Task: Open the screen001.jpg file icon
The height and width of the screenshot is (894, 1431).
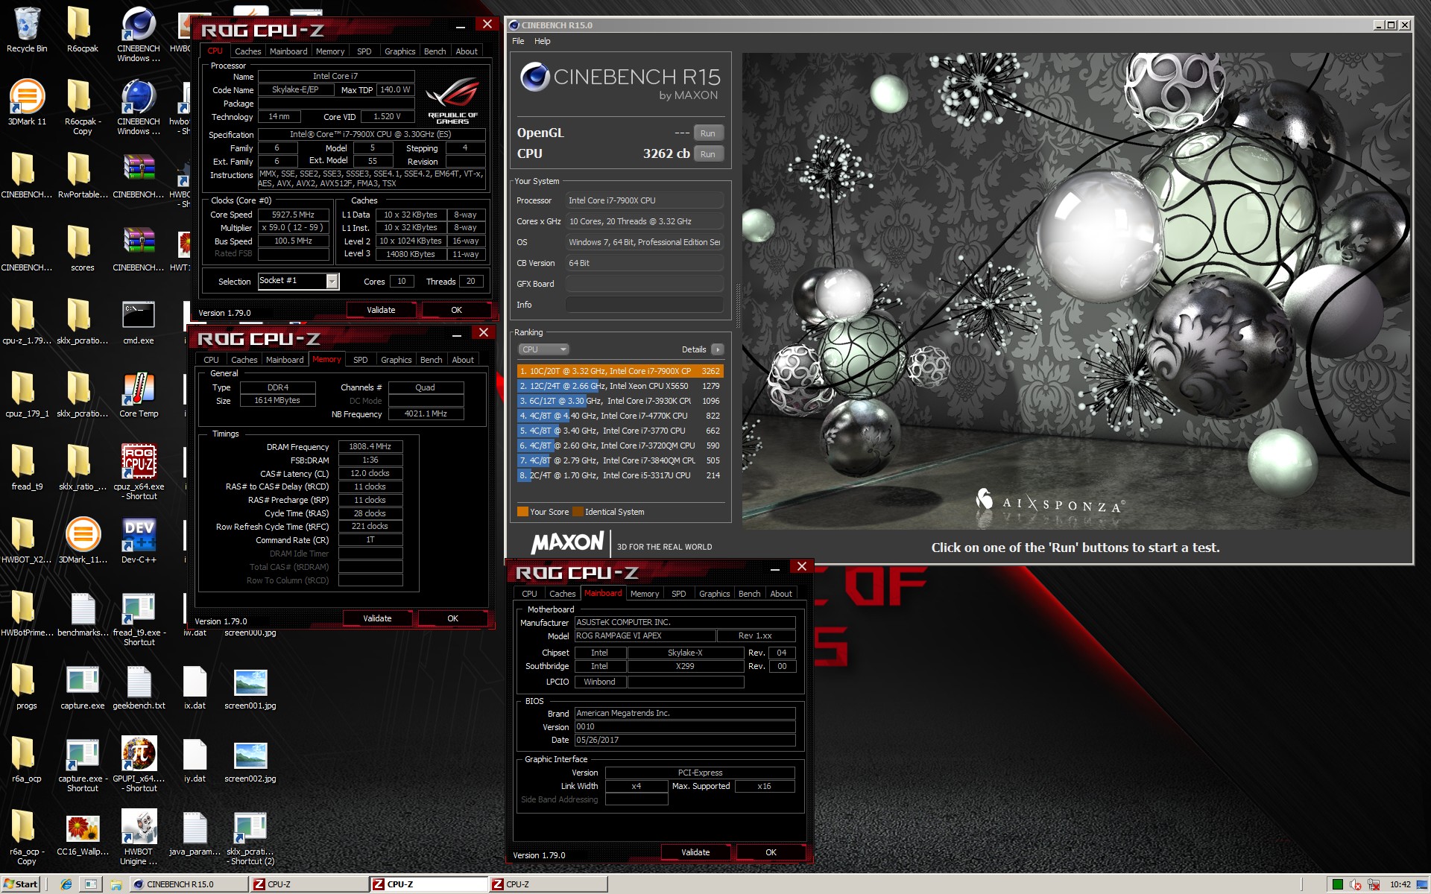Action: 250,683
